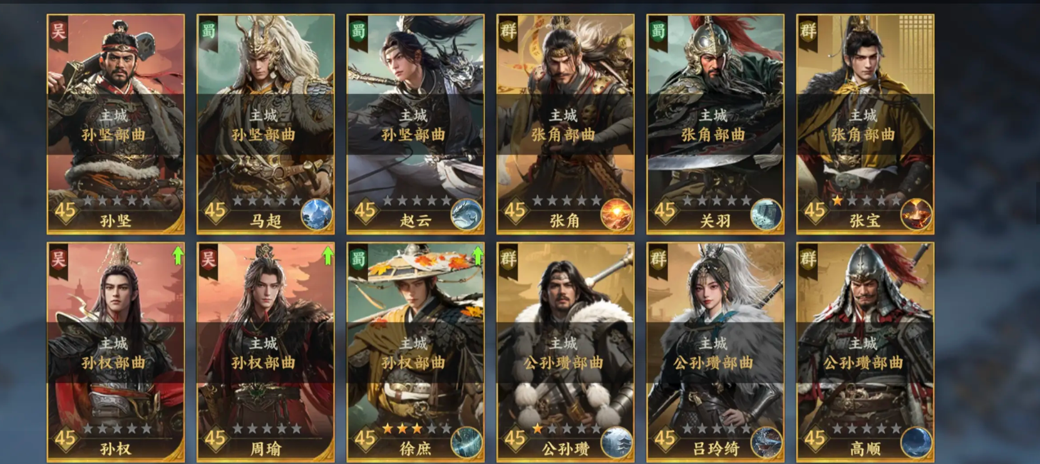The image size is (1040, 464).
Task: Click Guan Yu's round skill icon
Action: [x=766, y=214]
